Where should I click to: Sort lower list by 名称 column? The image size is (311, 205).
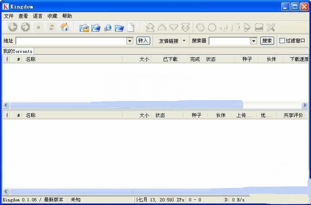(x=72, y=115)
